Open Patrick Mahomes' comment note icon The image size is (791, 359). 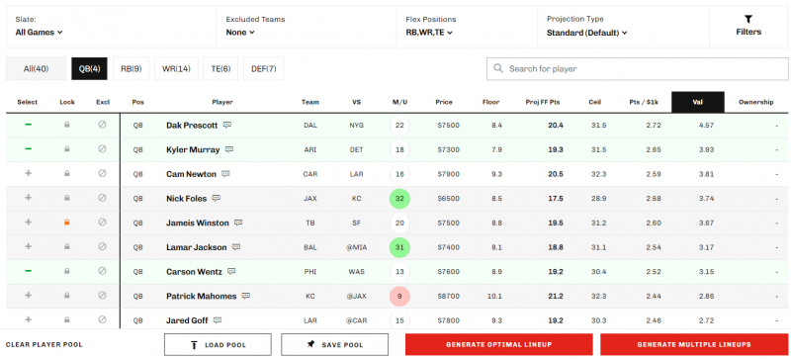pos(245,296)
